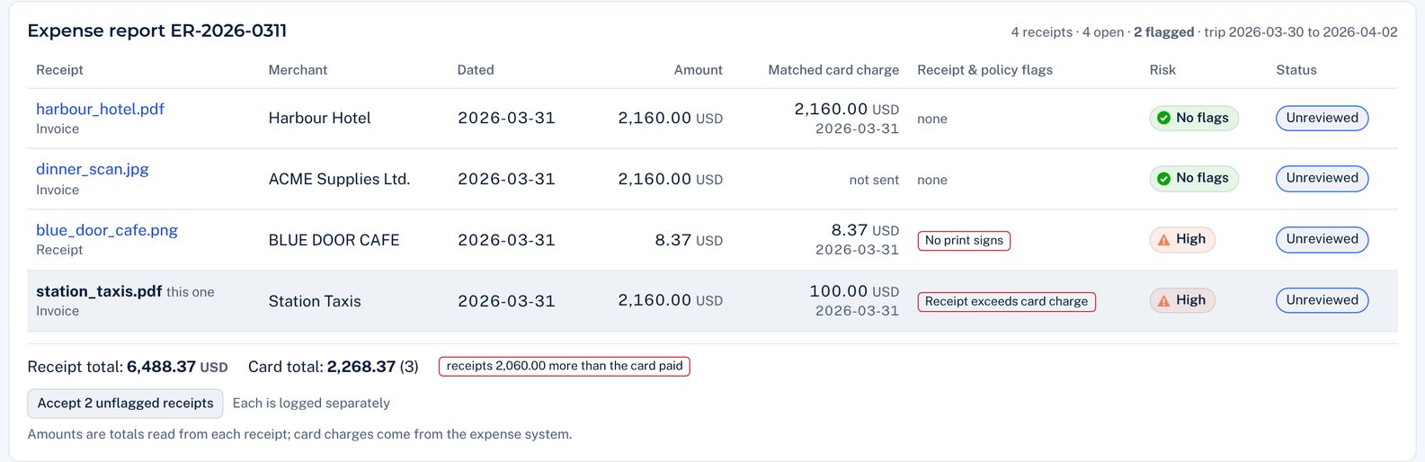Click the Expense report ER-2026-0311 title

[157, 31]
